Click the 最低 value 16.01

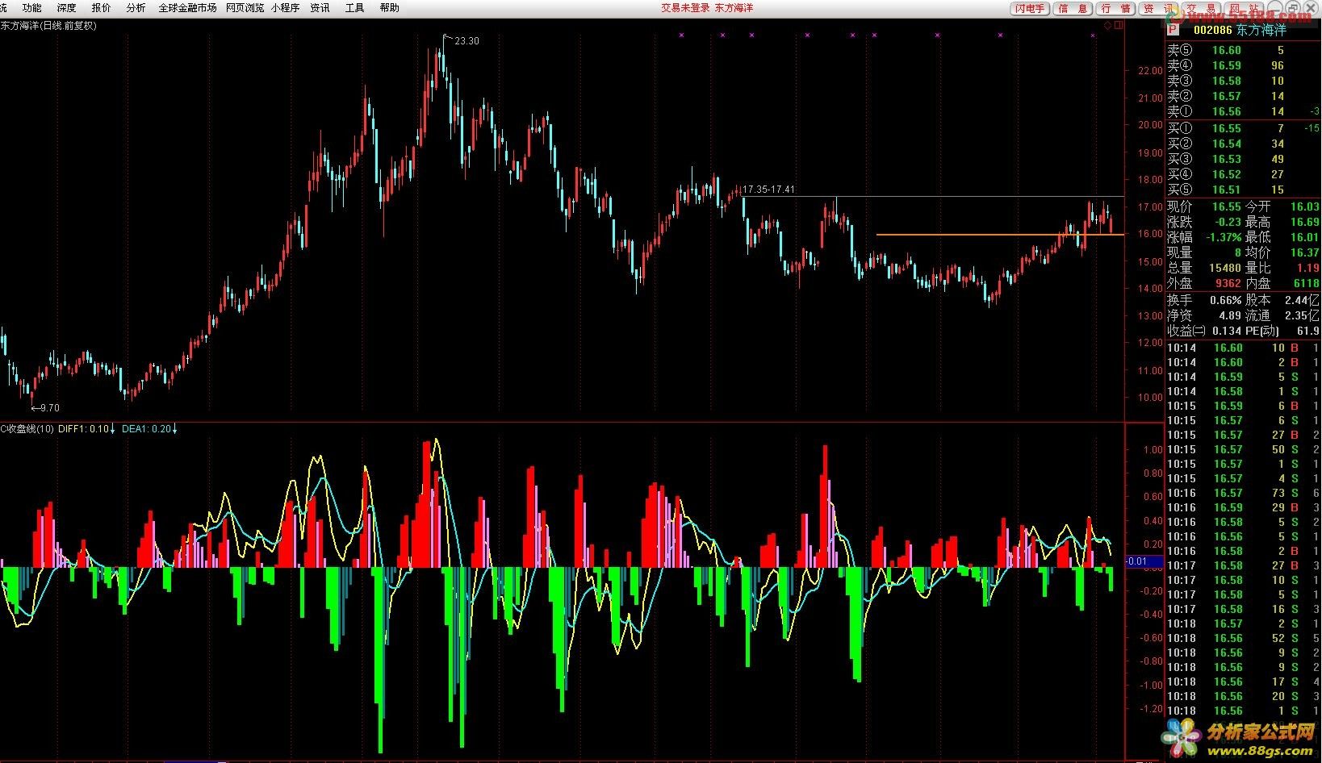(1305, 237)
